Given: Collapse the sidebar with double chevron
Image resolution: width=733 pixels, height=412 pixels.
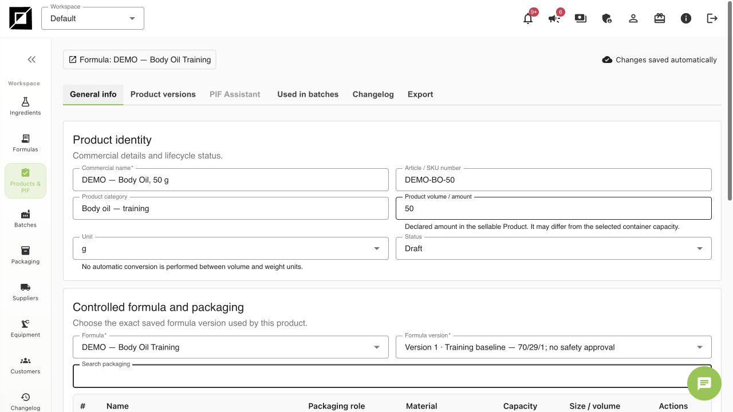Looking at the screenshot, I should (31, 60).
